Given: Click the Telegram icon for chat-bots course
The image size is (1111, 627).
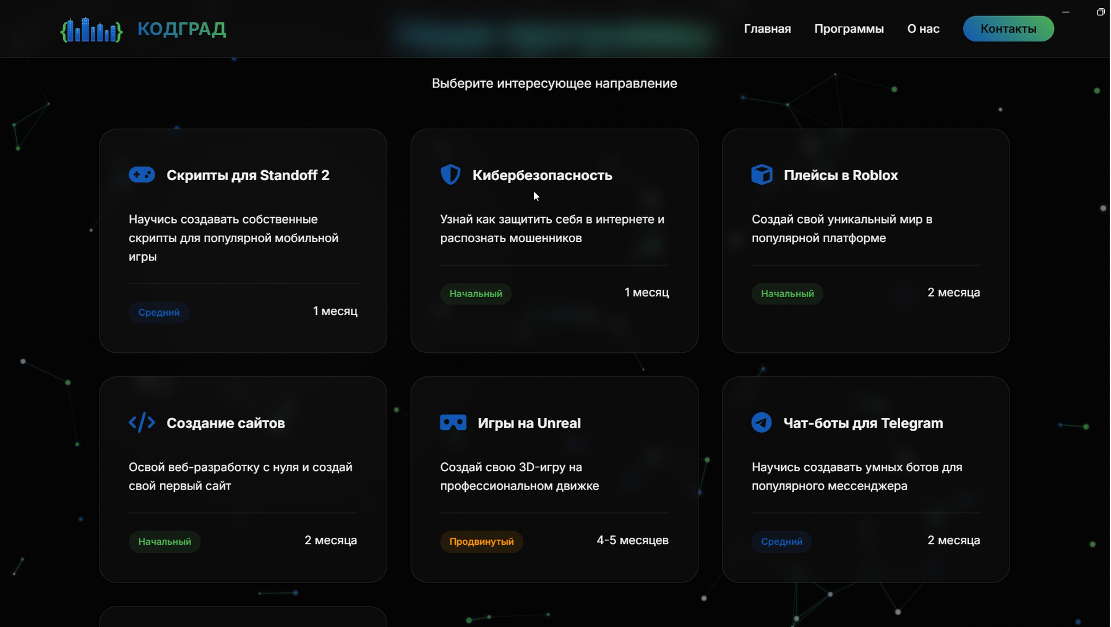Looking at the screenshot, I should [761, 423].
